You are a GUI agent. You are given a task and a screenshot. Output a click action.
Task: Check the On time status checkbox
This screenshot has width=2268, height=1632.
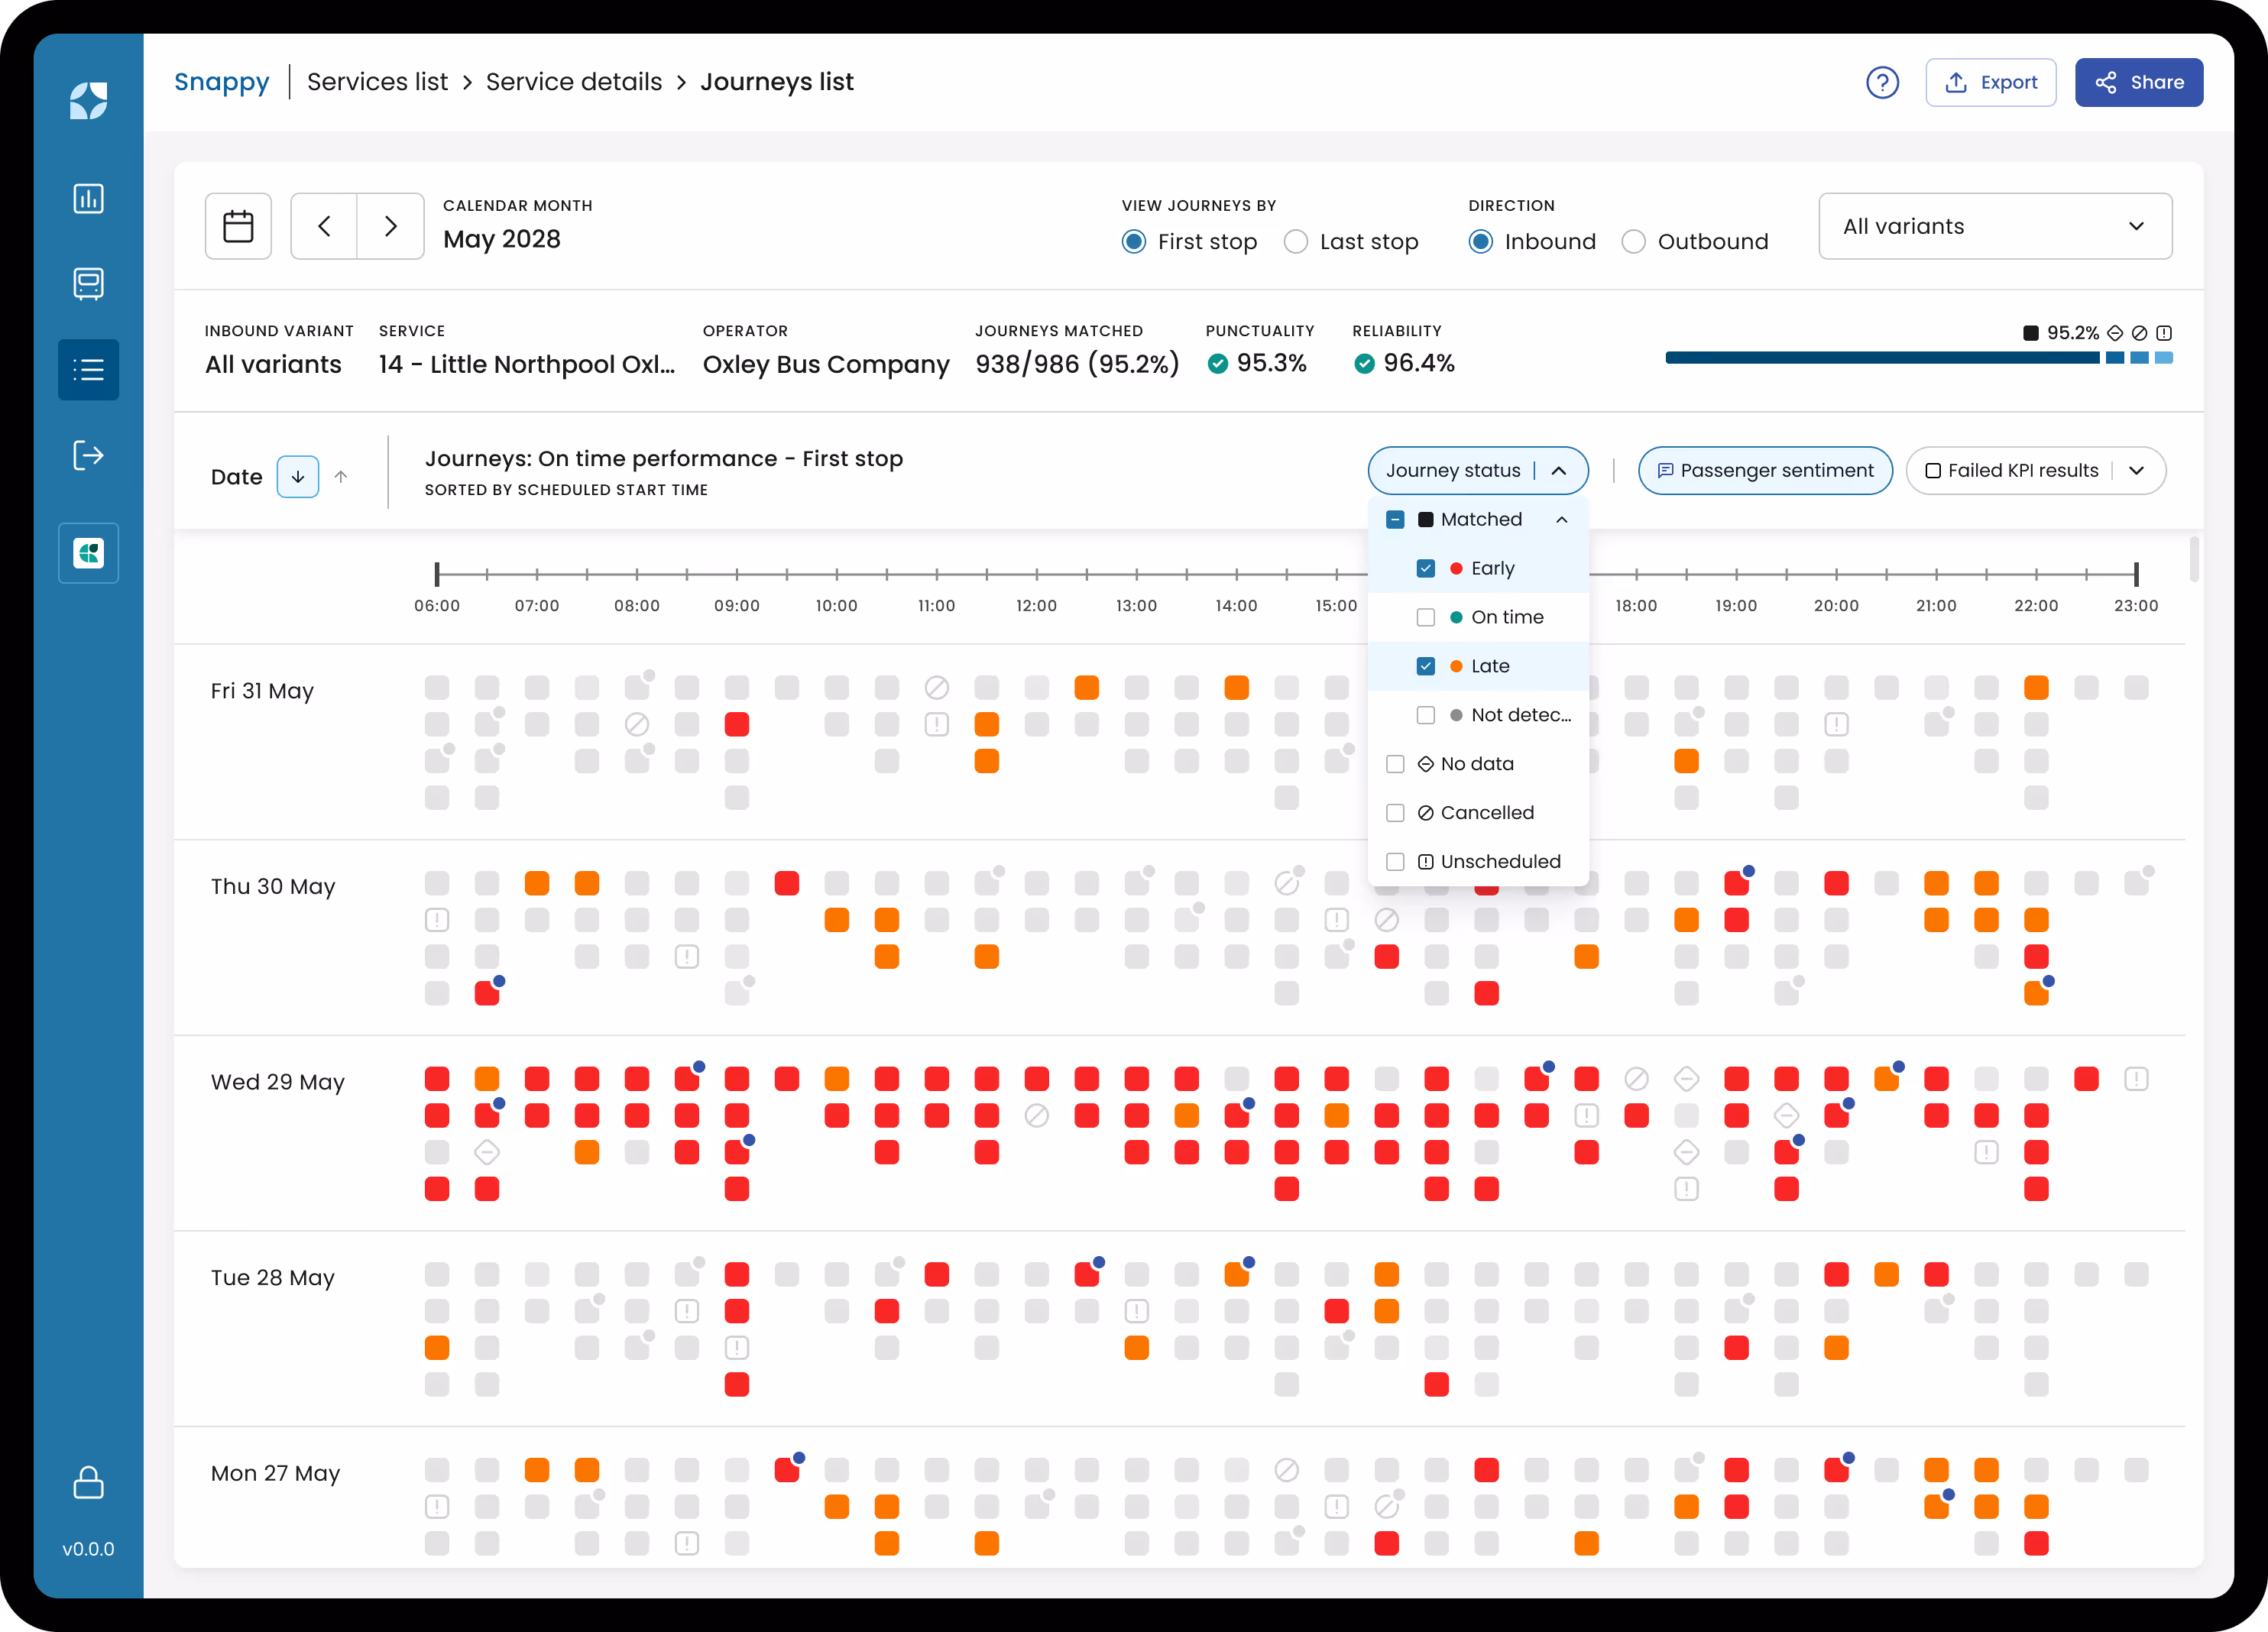[x=1426, y=617]
